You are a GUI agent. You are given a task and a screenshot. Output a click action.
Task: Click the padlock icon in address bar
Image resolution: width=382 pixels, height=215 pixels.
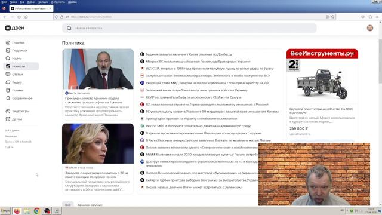pos(62,17)
